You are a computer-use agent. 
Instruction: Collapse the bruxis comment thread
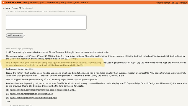pyautogui.click(x=31, y=105)
